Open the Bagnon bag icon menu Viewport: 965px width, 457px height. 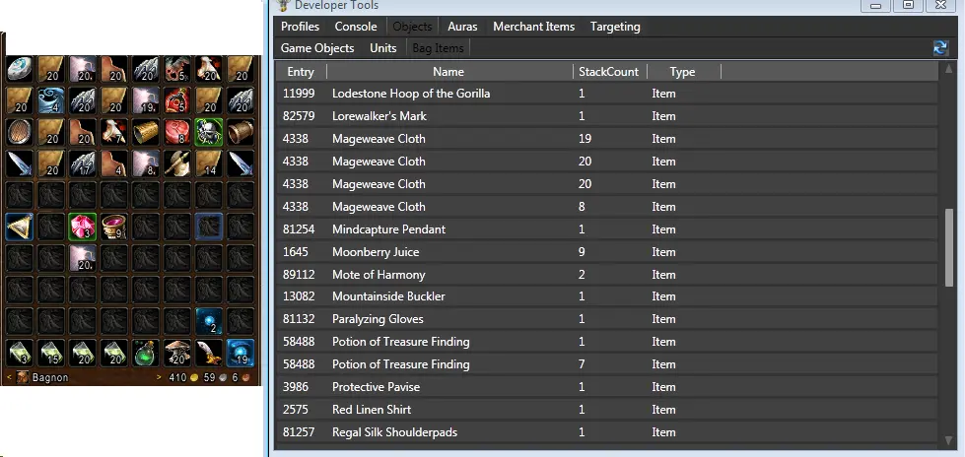click(x=22, y=377)
